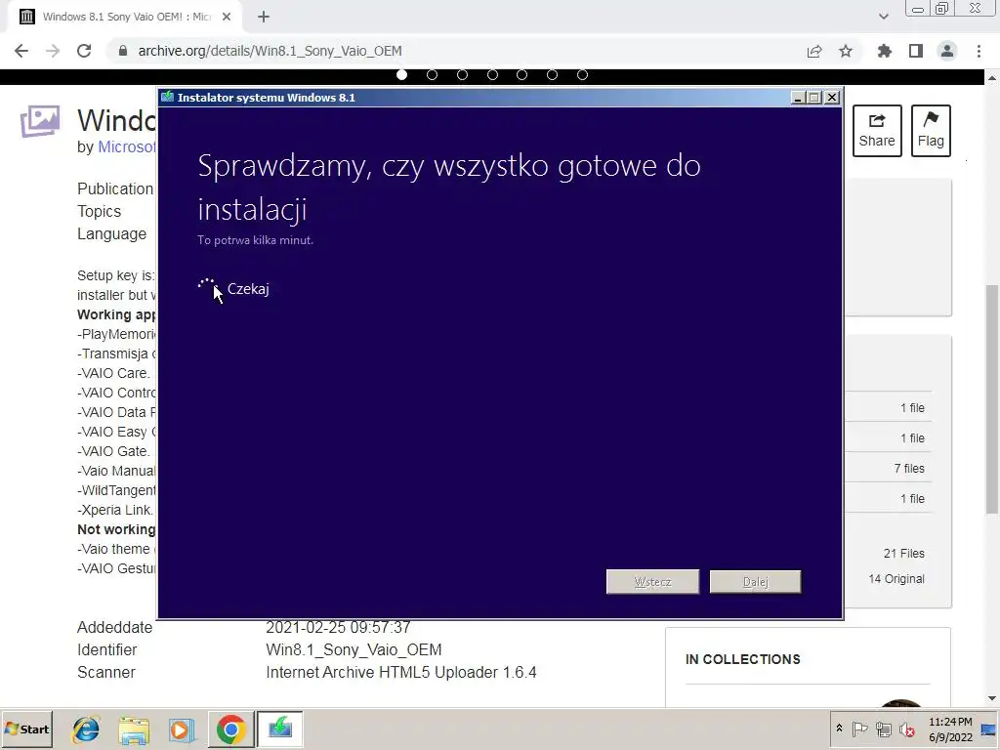The height and width of the screenshot is (750, 1000).
Task: Click the Dalej button in the installer
Action: click(x=755, y=582)
